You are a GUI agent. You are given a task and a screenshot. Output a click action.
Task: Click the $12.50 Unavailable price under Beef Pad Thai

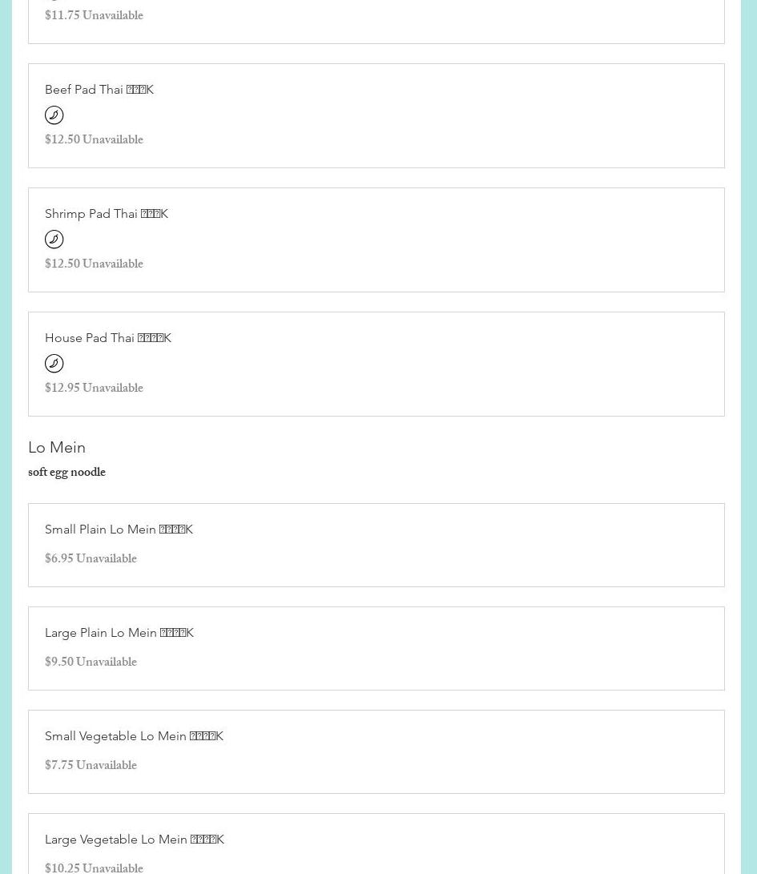click(x=95, y=139)
